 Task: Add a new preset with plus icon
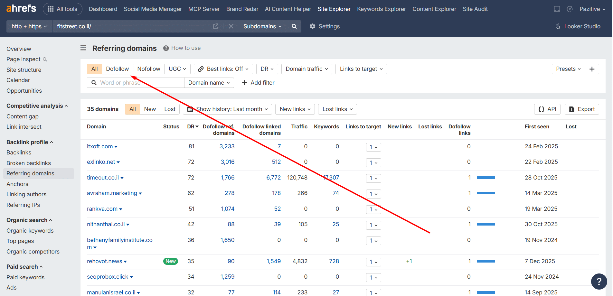592,69
